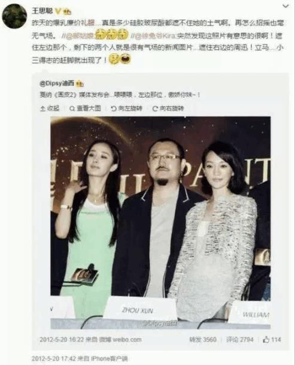This screenshot has width=295, height=365.
Task: Open the @徐兔爷Kira mention link
Action: [156, 36]
